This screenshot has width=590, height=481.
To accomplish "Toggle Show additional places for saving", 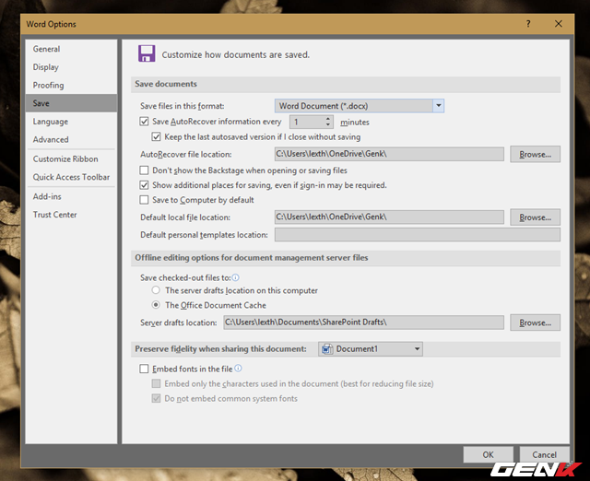I will pyautogui.click(x=144, y=185).
